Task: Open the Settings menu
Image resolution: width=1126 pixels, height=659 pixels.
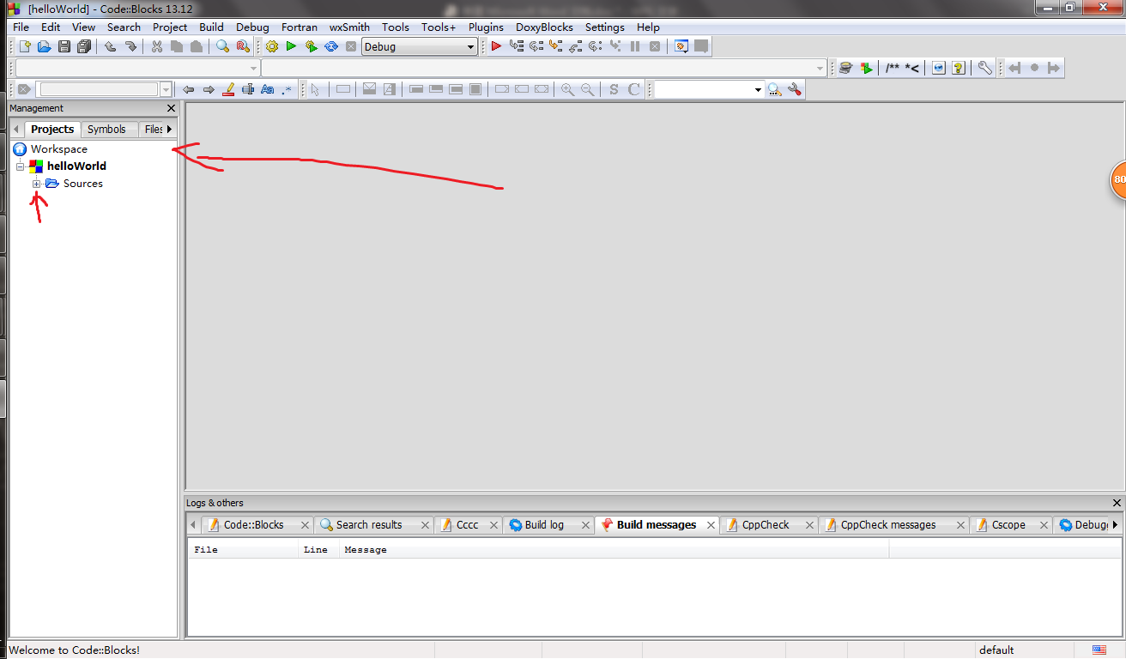Action: coord(605,27)
